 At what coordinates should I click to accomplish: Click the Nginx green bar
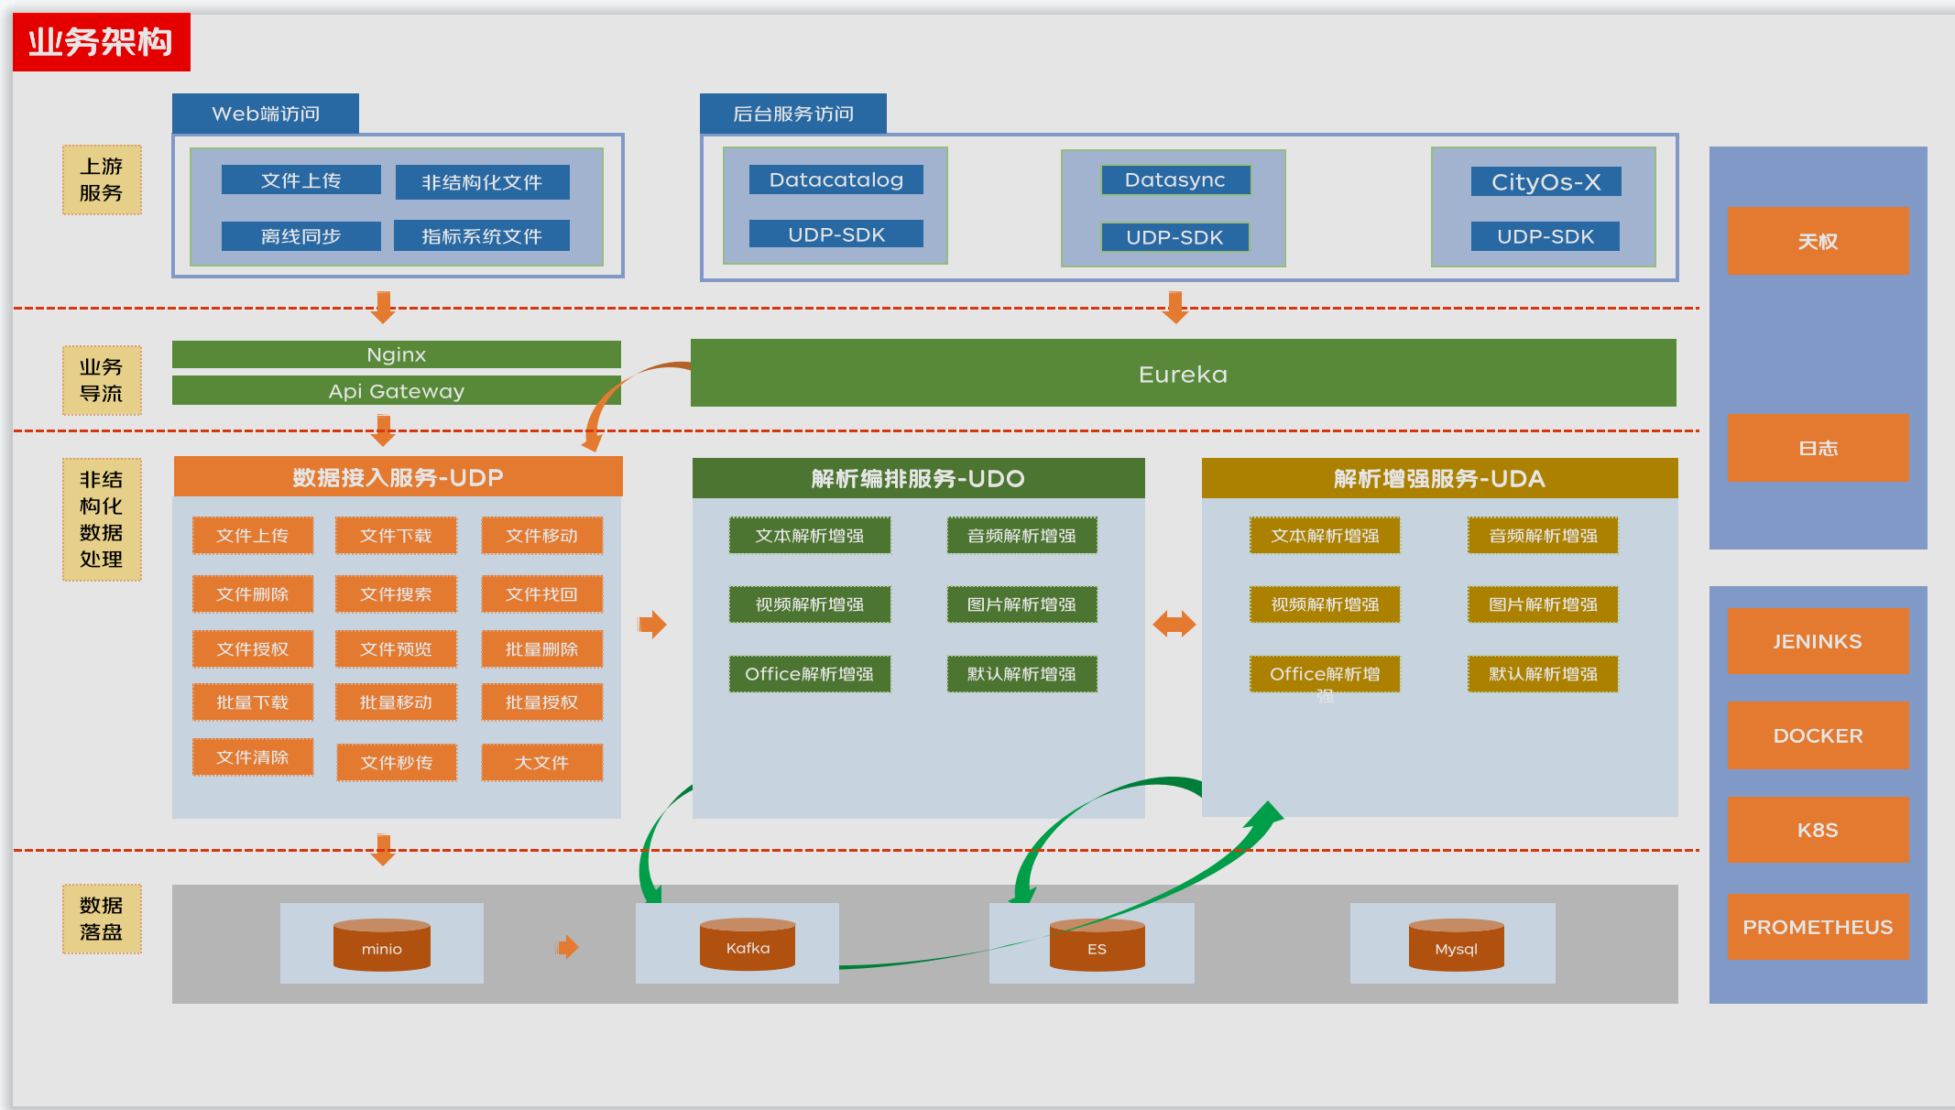(397, 354)
